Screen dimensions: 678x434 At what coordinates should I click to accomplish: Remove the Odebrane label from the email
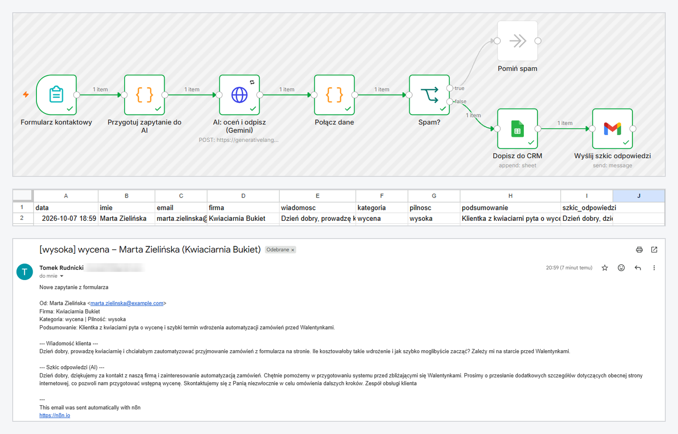[x=292, y=250]
